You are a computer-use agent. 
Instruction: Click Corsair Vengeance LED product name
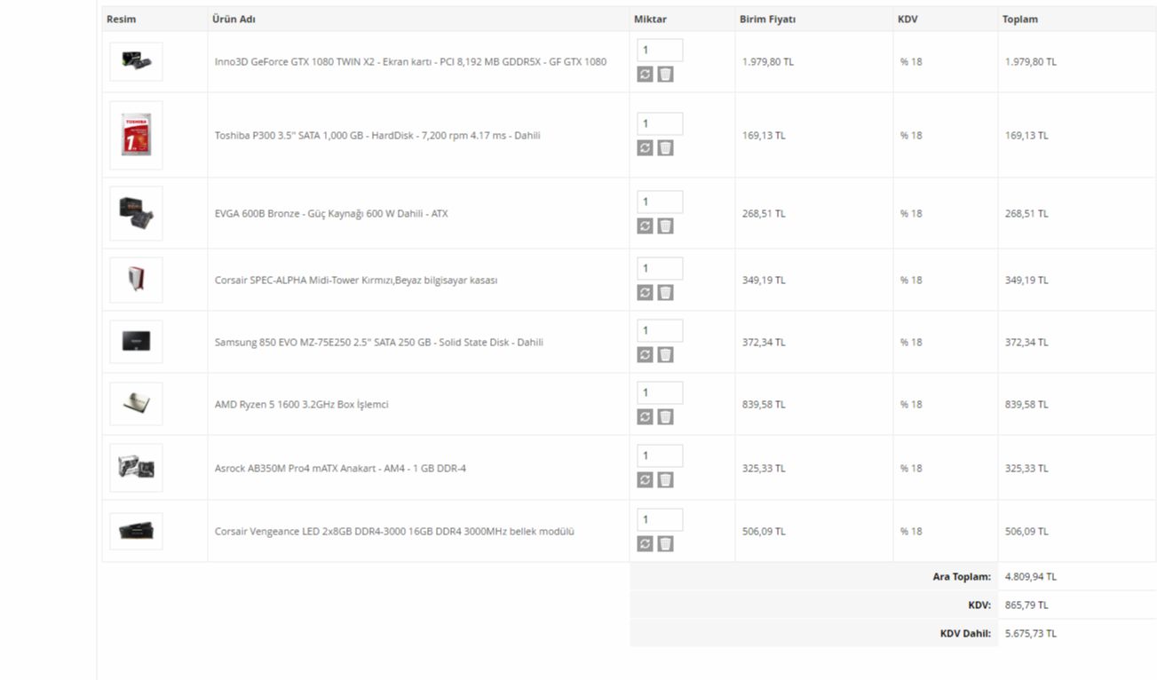pyautogui.click(x=394, y=532)
